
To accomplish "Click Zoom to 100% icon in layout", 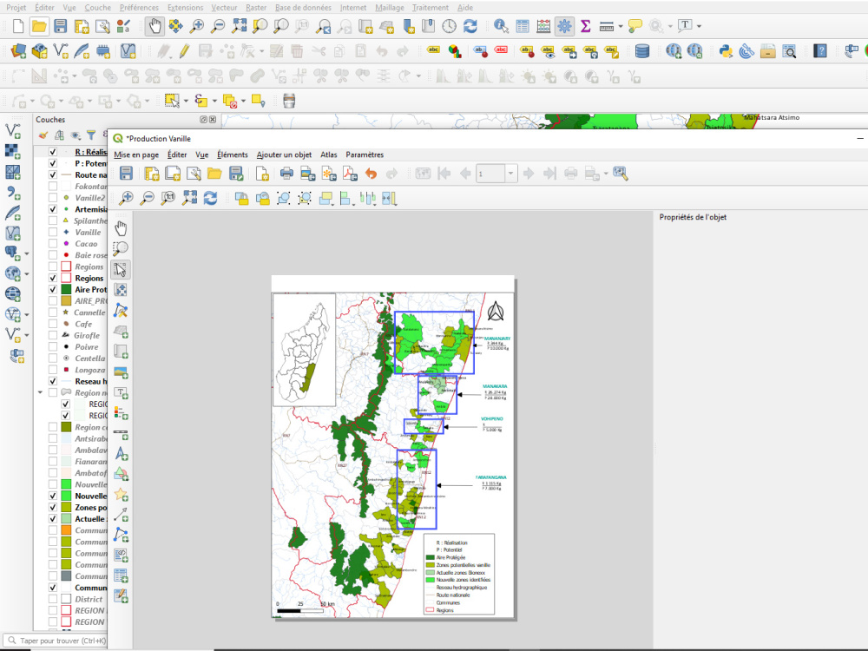I will pos(168,198).
